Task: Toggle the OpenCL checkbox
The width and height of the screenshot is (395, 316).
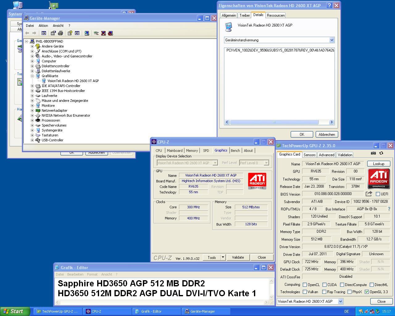Action: pyautogui.click(x=305, y=285)
